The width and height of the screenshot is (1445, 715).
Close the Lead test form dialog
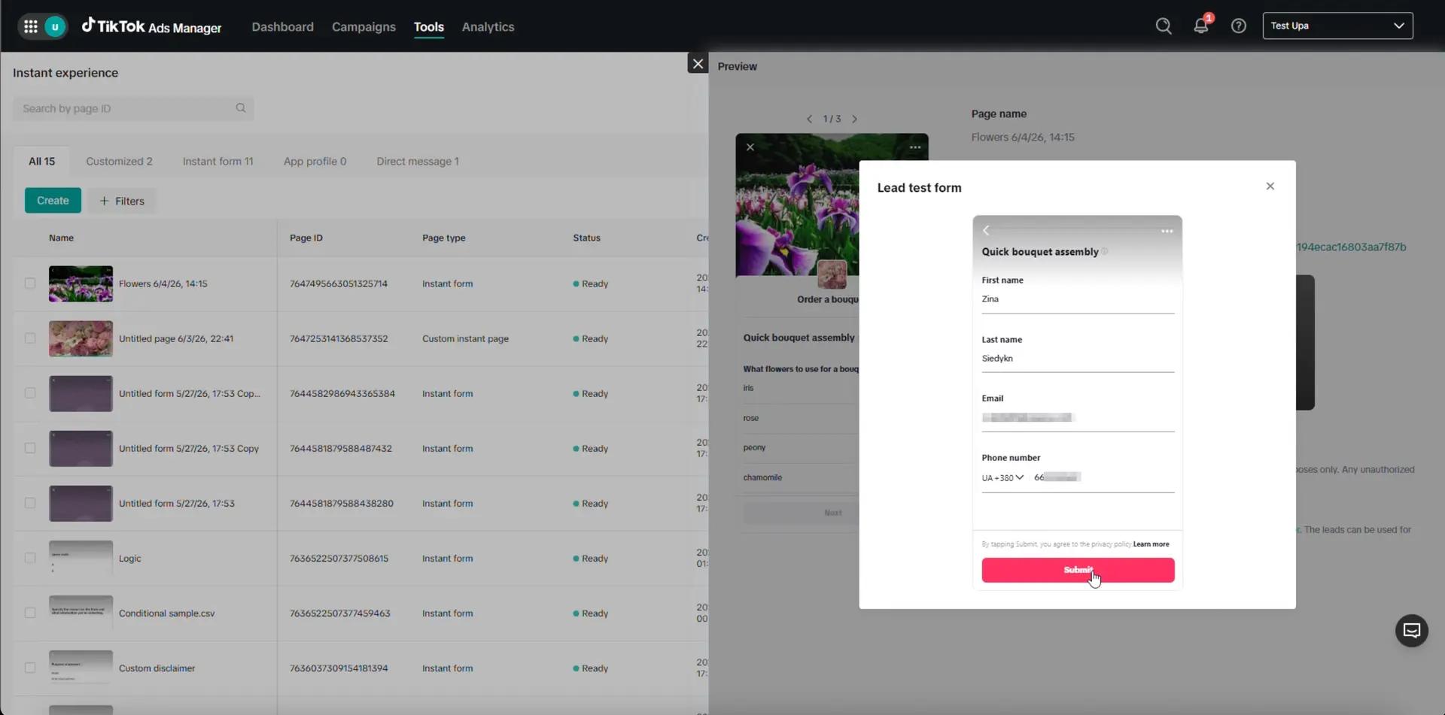point(1270,186)
